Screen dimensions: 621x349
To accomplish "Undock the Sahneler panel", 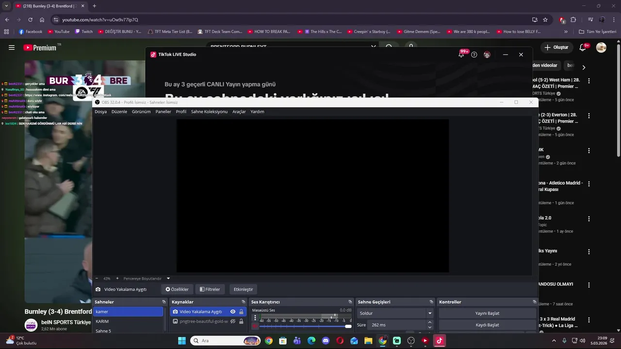I will (164, 302).
